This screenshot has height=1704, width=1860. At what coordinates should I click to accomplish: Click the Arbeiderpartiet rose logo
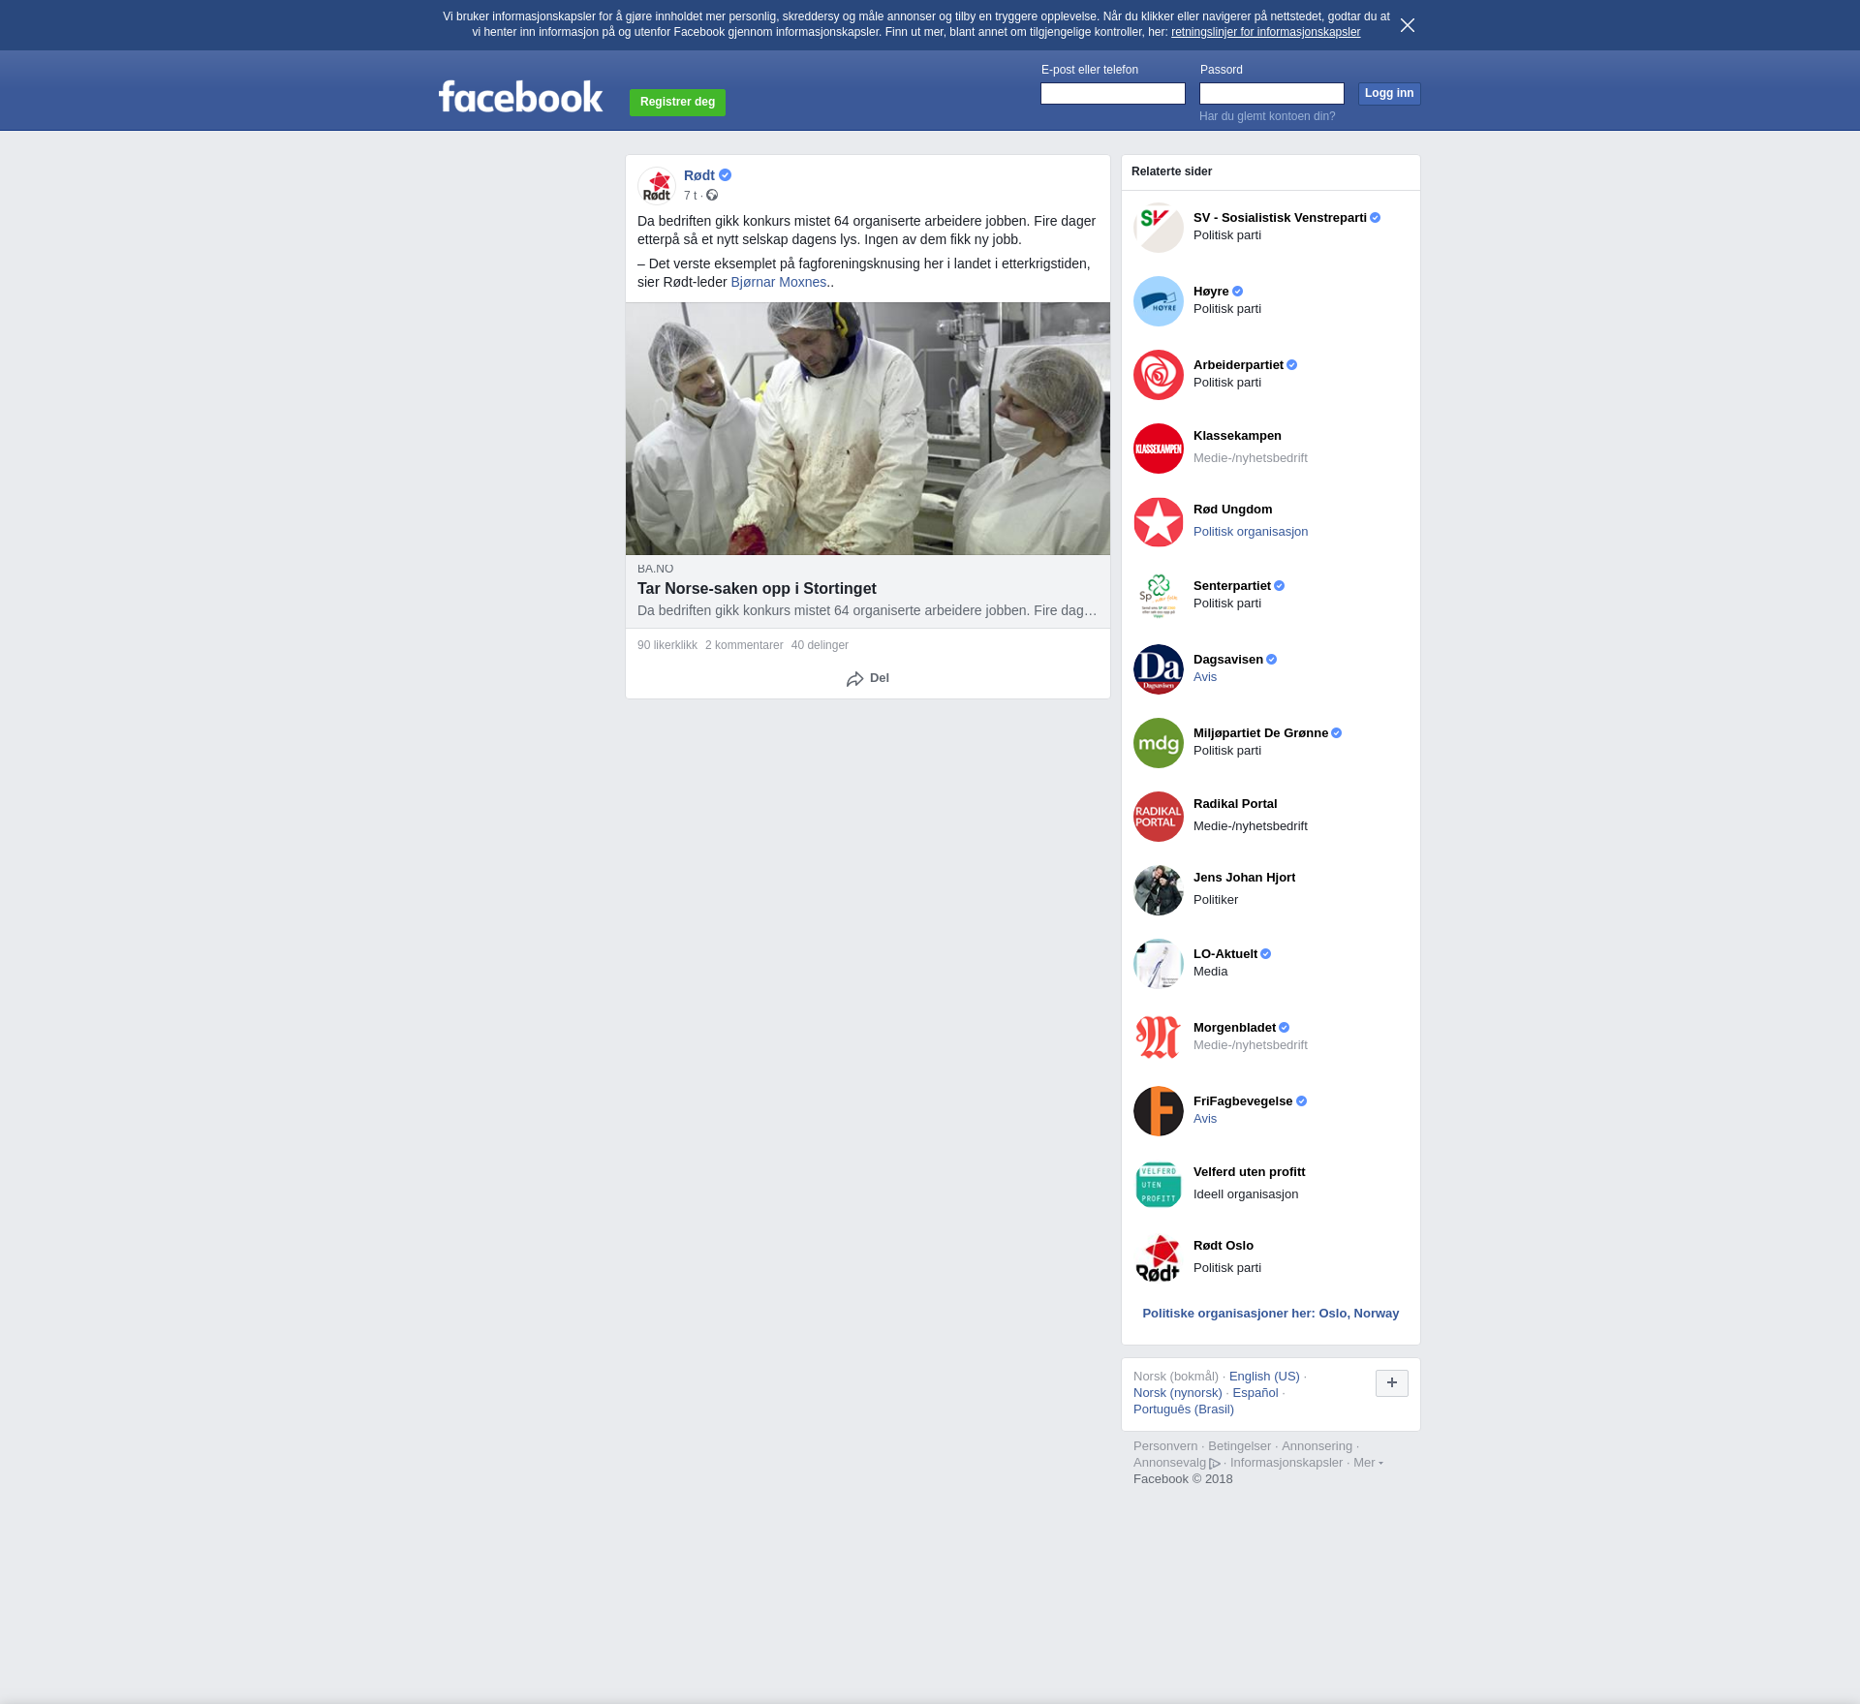1159,375
